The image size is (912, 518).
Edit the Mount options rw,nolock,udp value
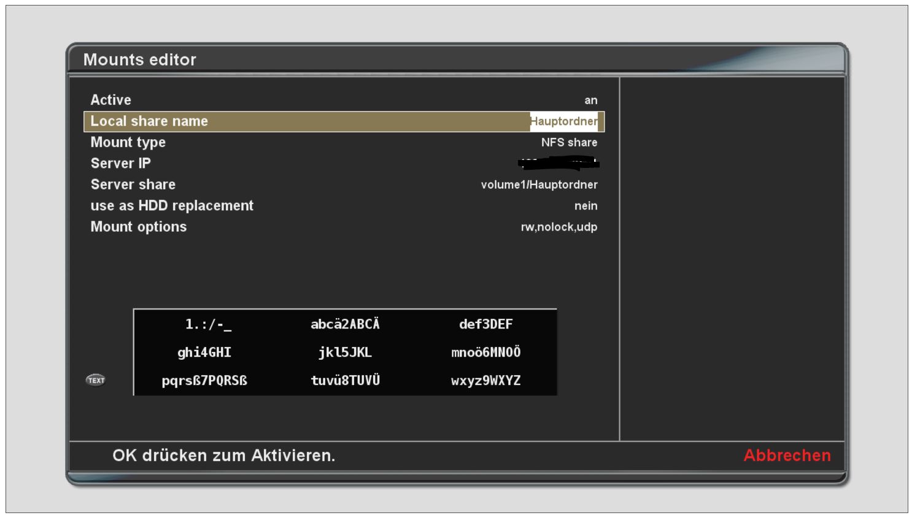point(558,227)
